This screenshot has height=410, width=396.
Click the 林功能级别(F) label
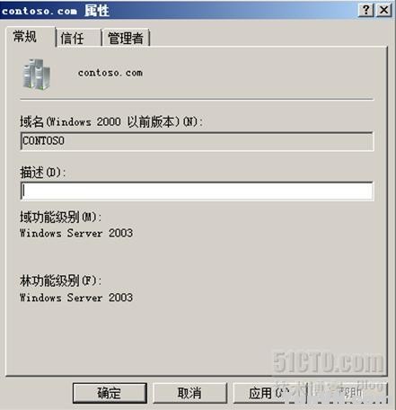(60, 281)
